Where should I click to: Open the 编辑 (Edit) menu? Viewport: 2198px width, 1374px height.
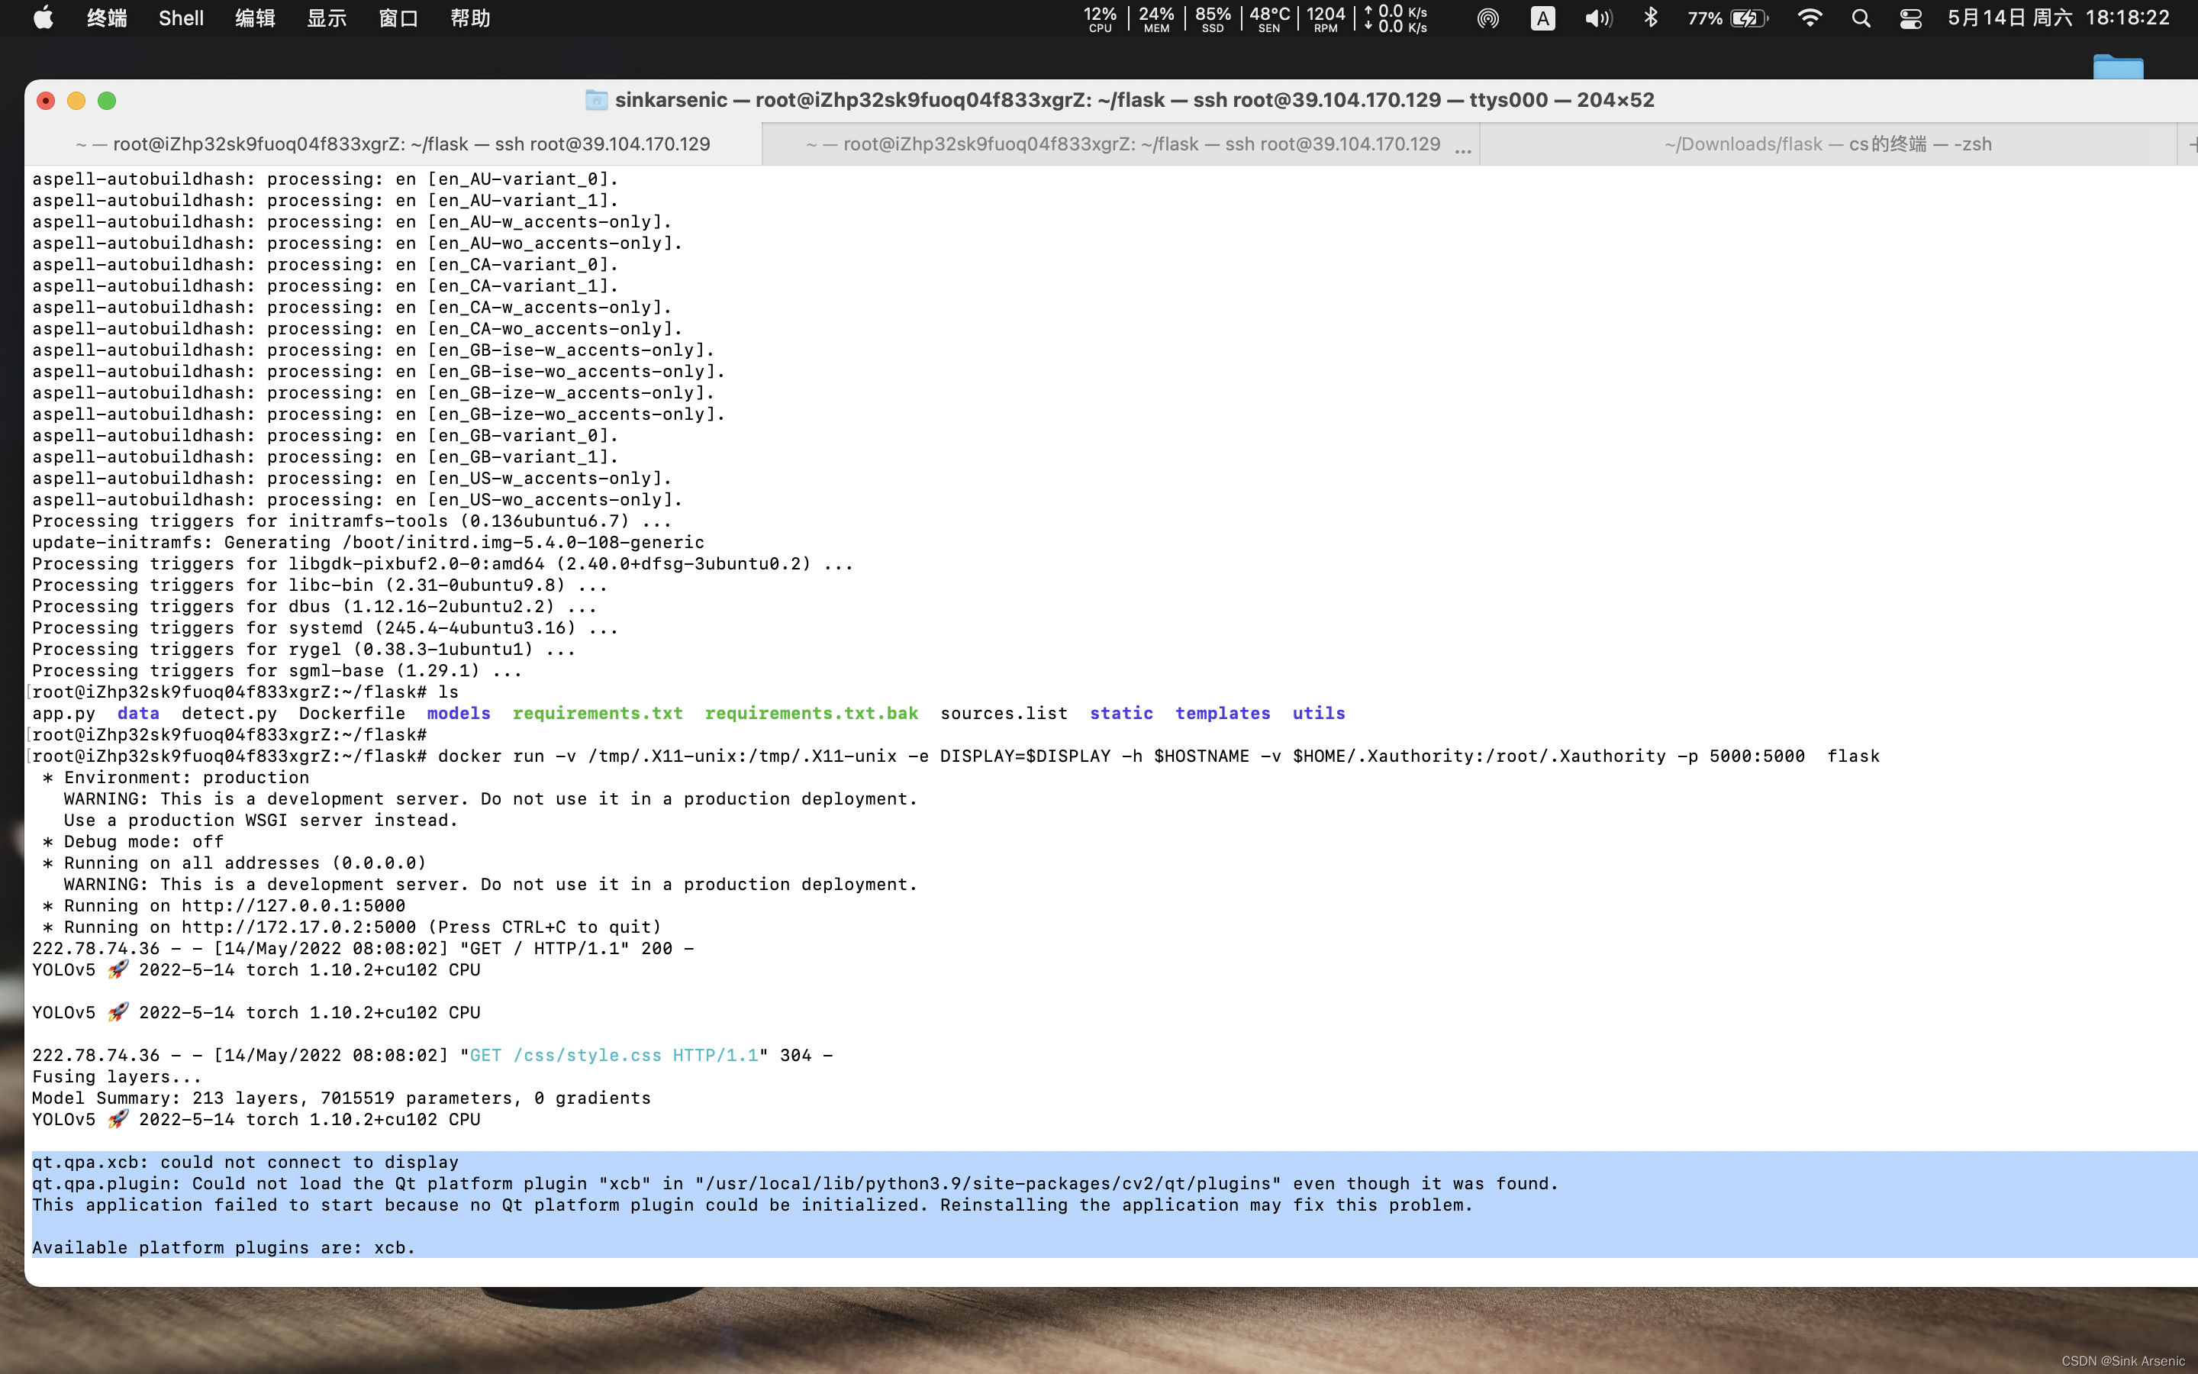pos(255,19)
